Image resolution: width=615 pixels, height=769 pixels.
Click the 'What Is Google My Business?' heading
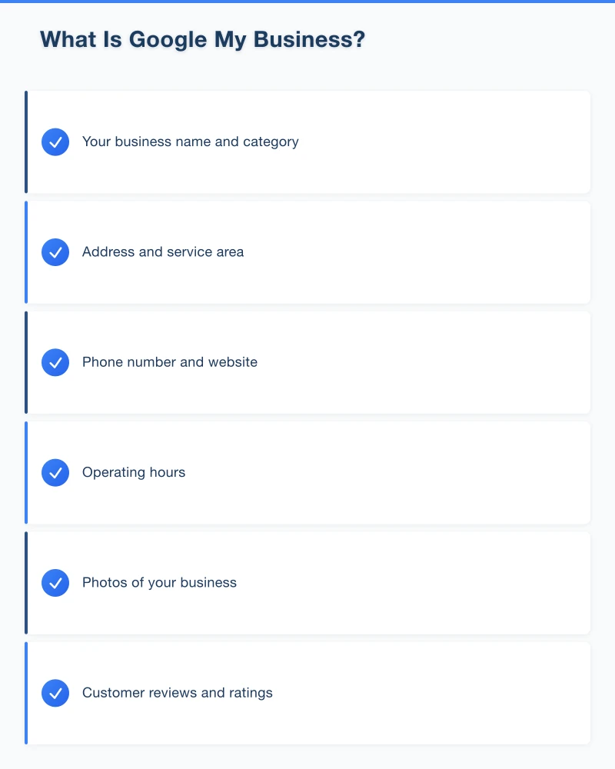pyautogui.click(x=202, y=40)
